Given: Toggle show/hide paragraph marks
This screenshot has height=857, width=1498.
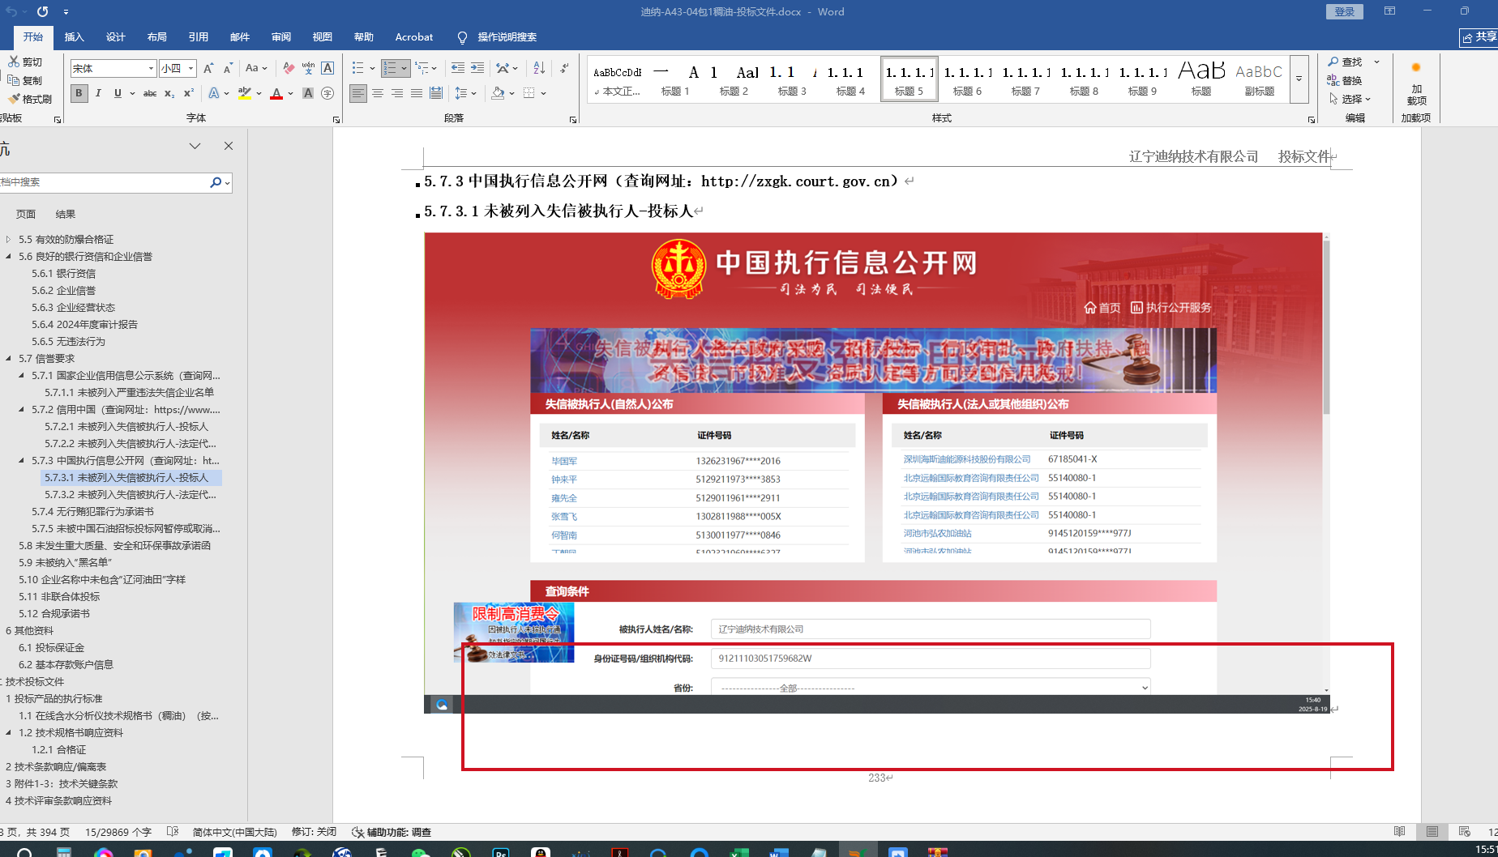Looking at the screenshot, I should pyautogui.click(x=565, y=69).
